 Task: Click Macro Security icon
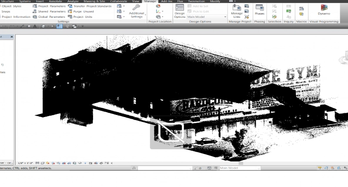tap(301, 14)
